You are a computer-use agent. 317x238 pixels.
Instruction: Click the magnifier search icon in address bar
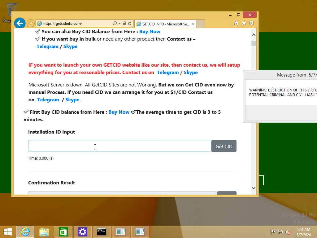[x=115, y=24]
